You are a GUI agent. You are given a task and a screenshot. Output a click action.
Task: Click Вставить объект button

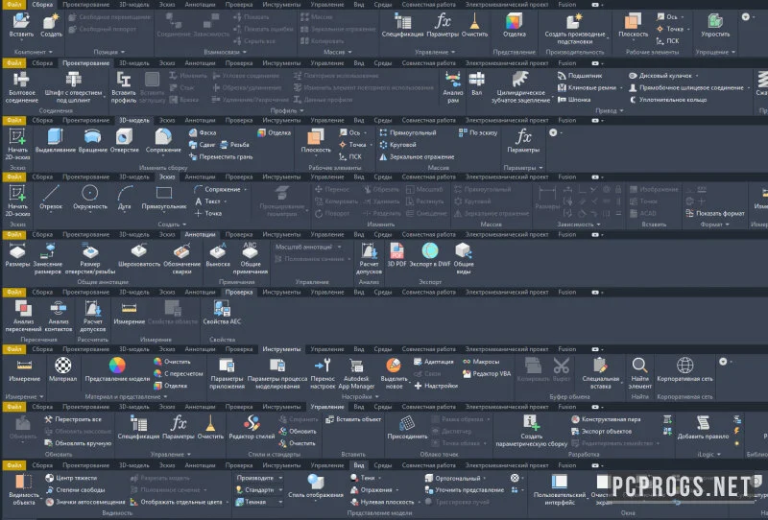click(353, 419)
